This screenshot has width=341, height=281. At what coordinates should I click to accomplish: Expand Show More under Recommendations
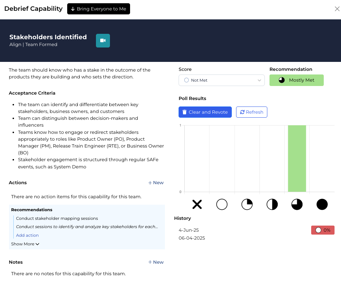tap(25, 244)
